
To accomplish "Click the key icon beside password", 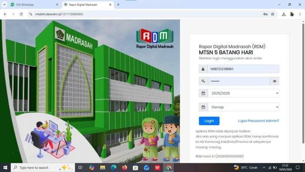I will [x=203, y=81].
